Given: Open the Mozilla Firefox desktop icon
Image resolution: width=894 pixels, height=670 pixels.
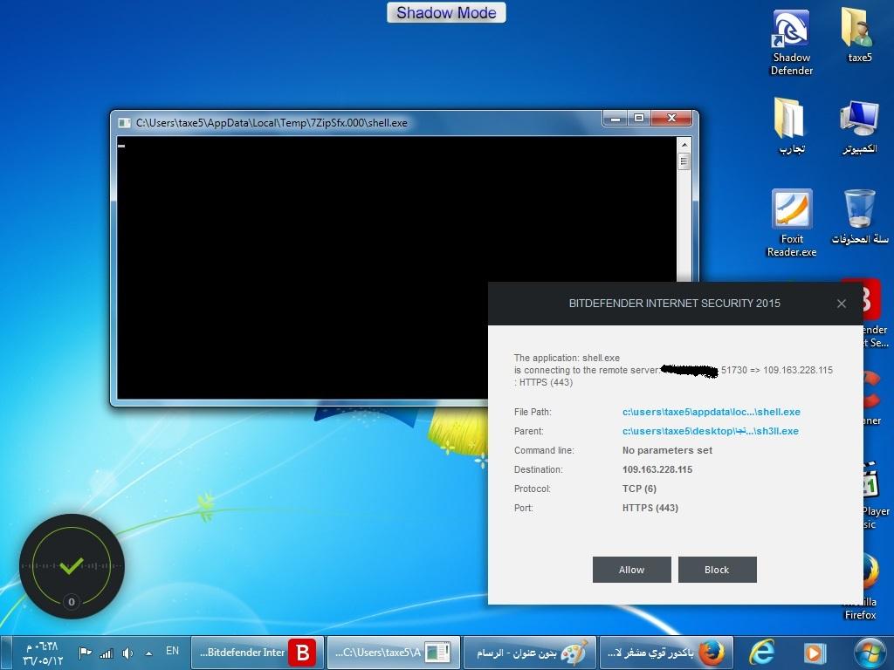Looking at the screenshot, I should point(867,587).
